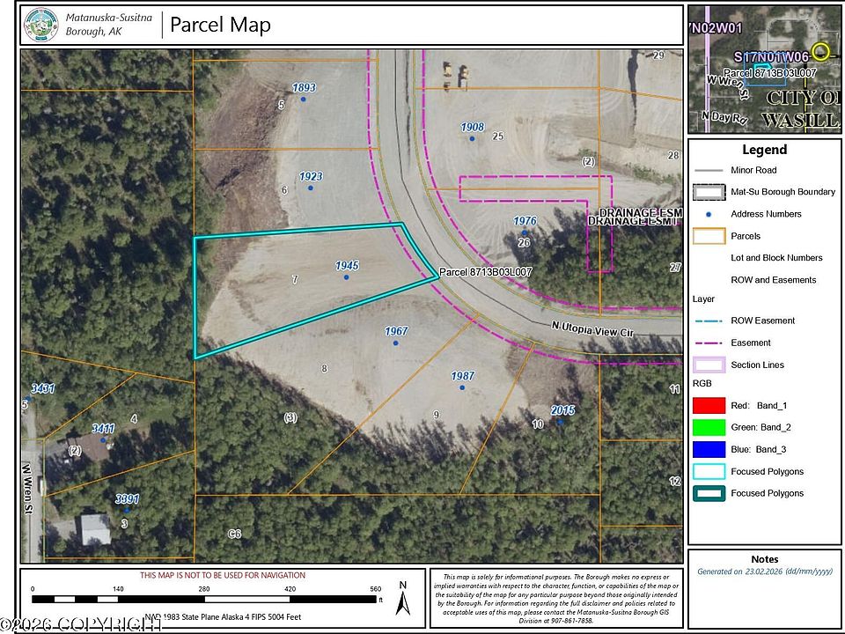
Task: Click the blue address marker for 1908
Action: point(472,138)
